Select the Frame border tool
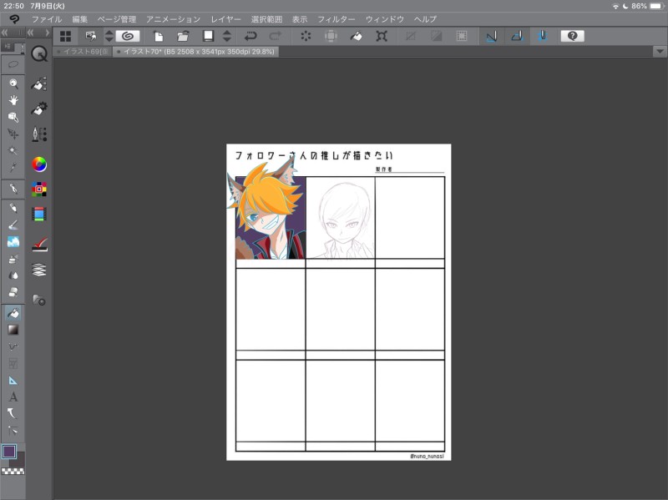 [x=13, y=363]
